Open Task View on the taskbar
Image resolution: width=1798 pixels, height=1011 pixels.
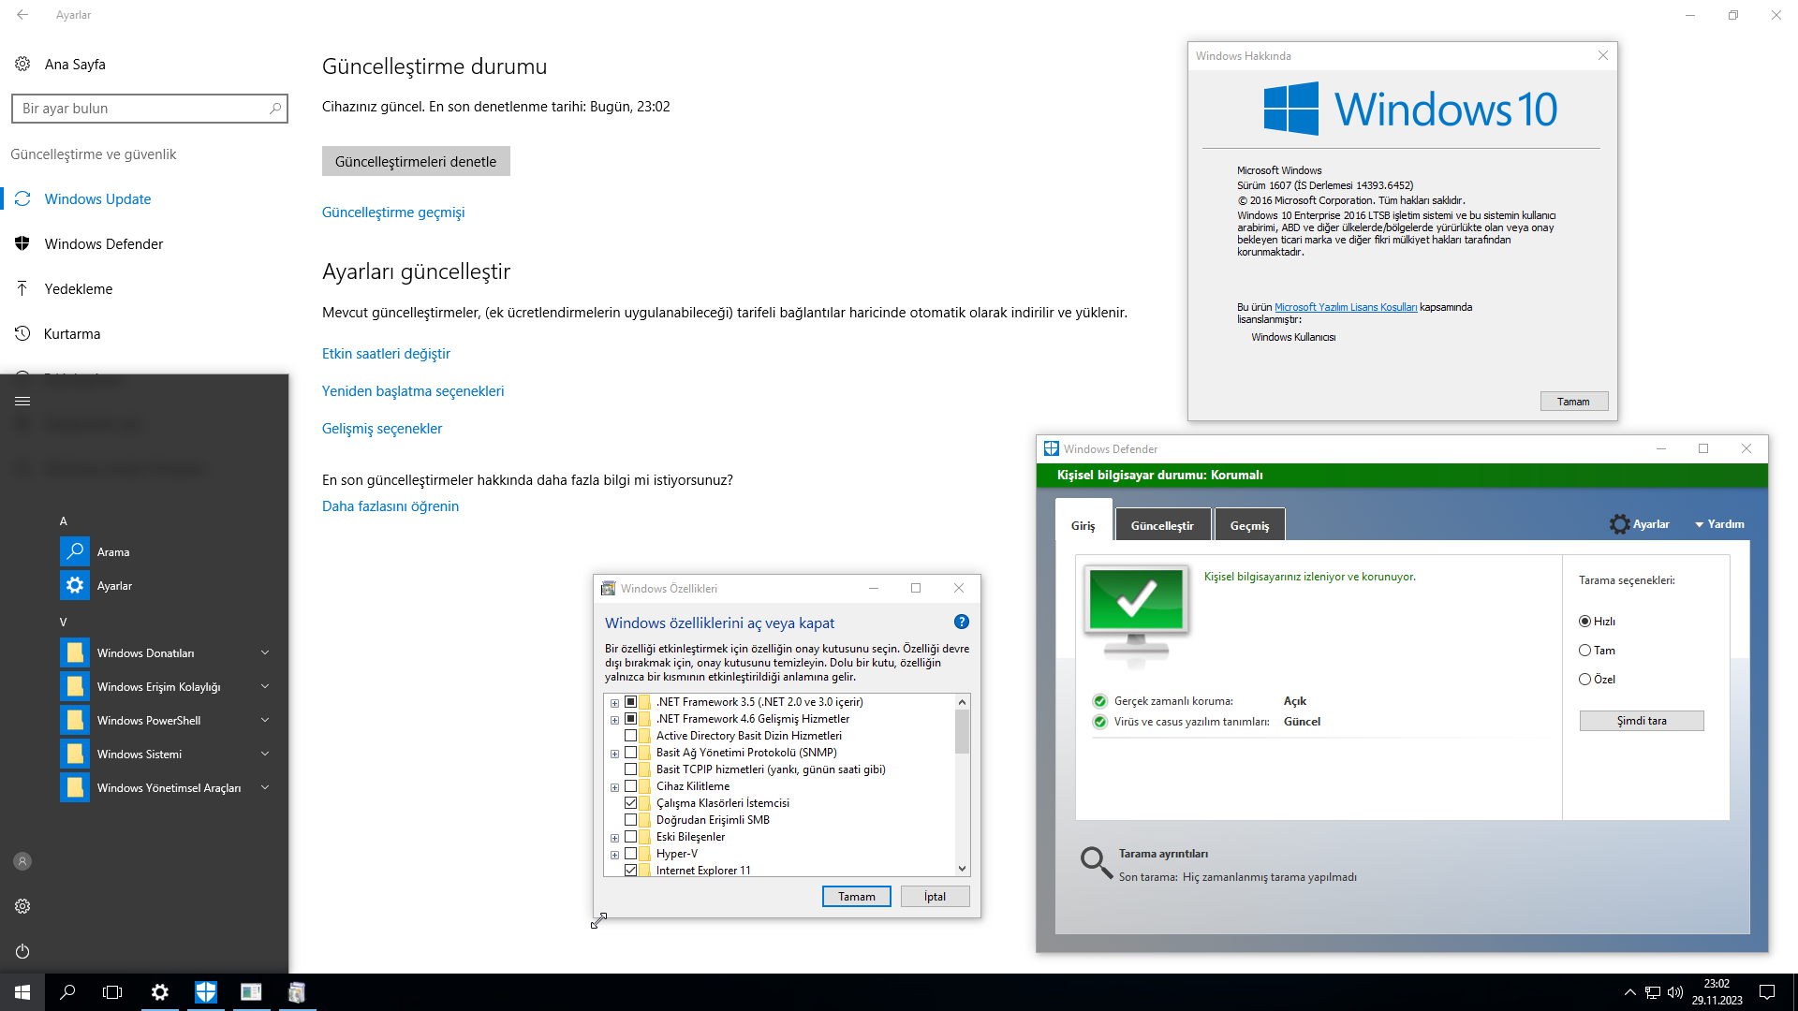pyautogui.click(x=112, y=992)
